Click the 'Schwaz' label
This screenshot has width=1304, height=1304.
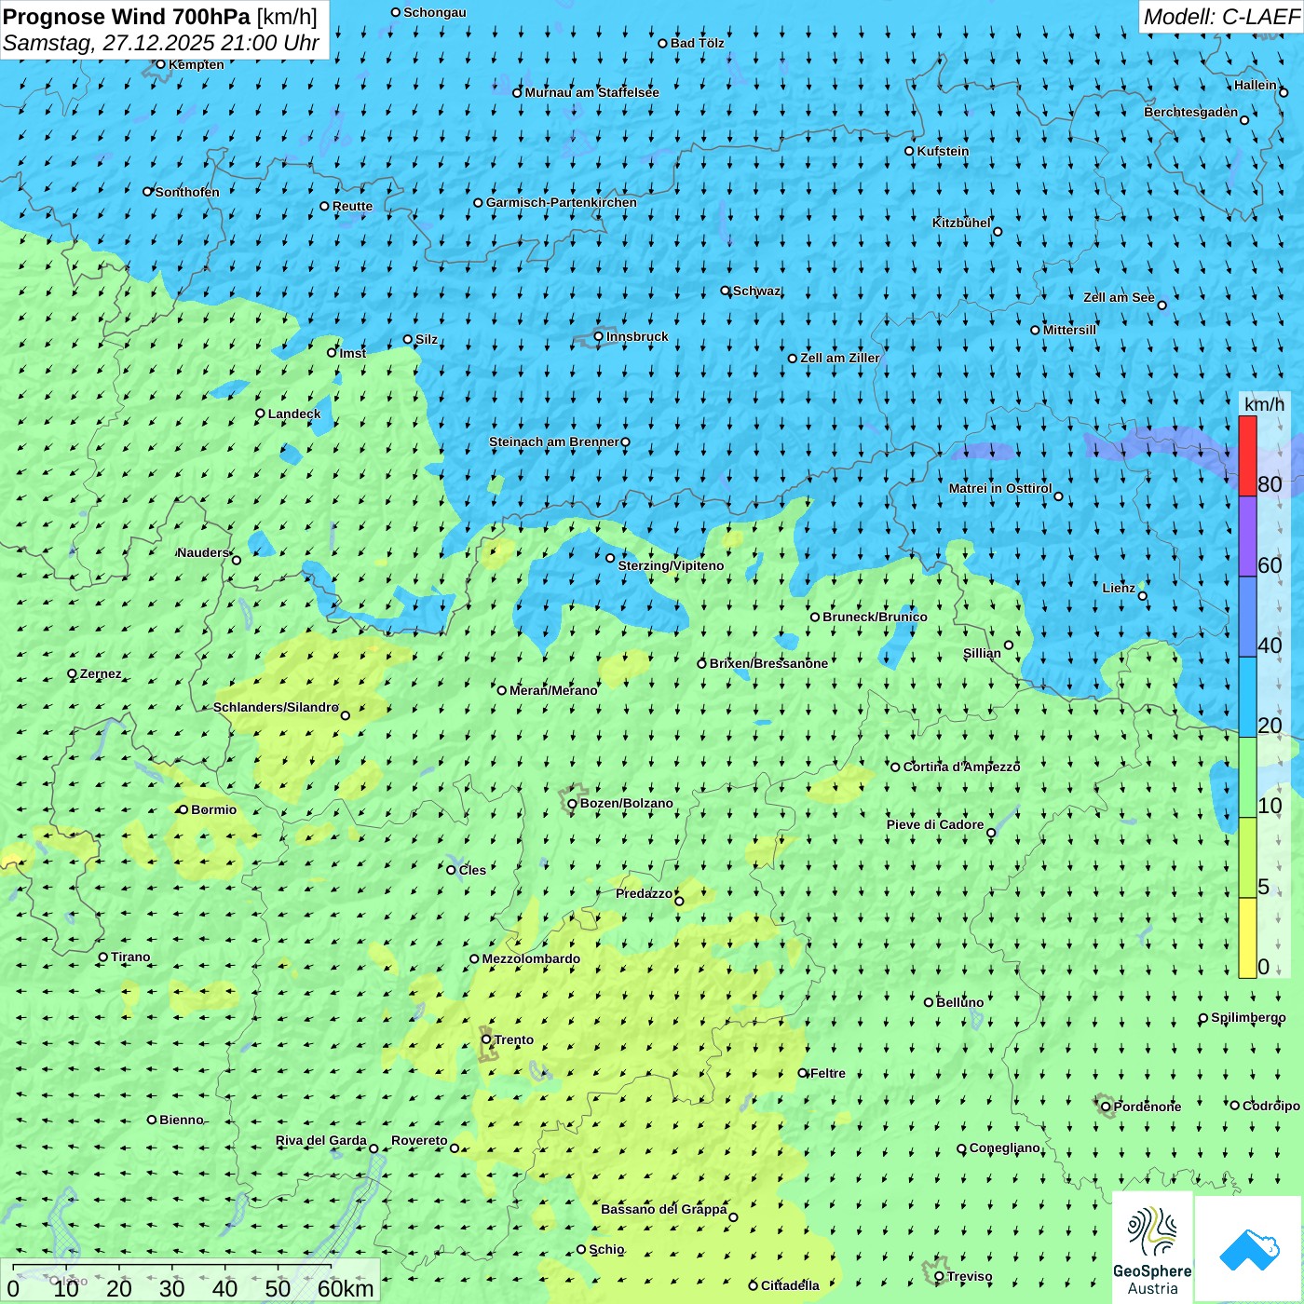click(x=756, y=291)
